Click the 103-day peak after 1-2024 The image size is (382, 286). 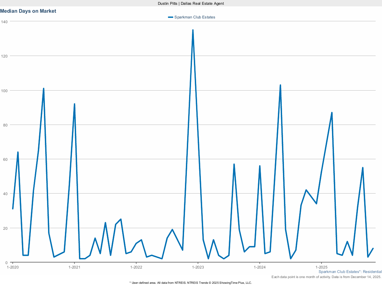point(281,85)
